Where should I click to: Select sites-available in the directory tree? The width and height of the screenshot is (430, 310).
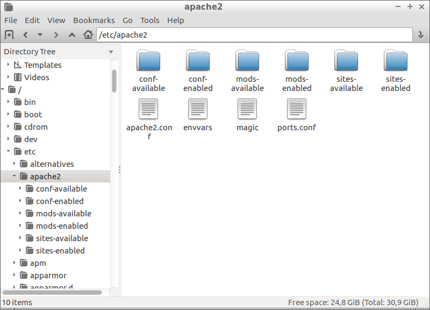coord(62,238)
